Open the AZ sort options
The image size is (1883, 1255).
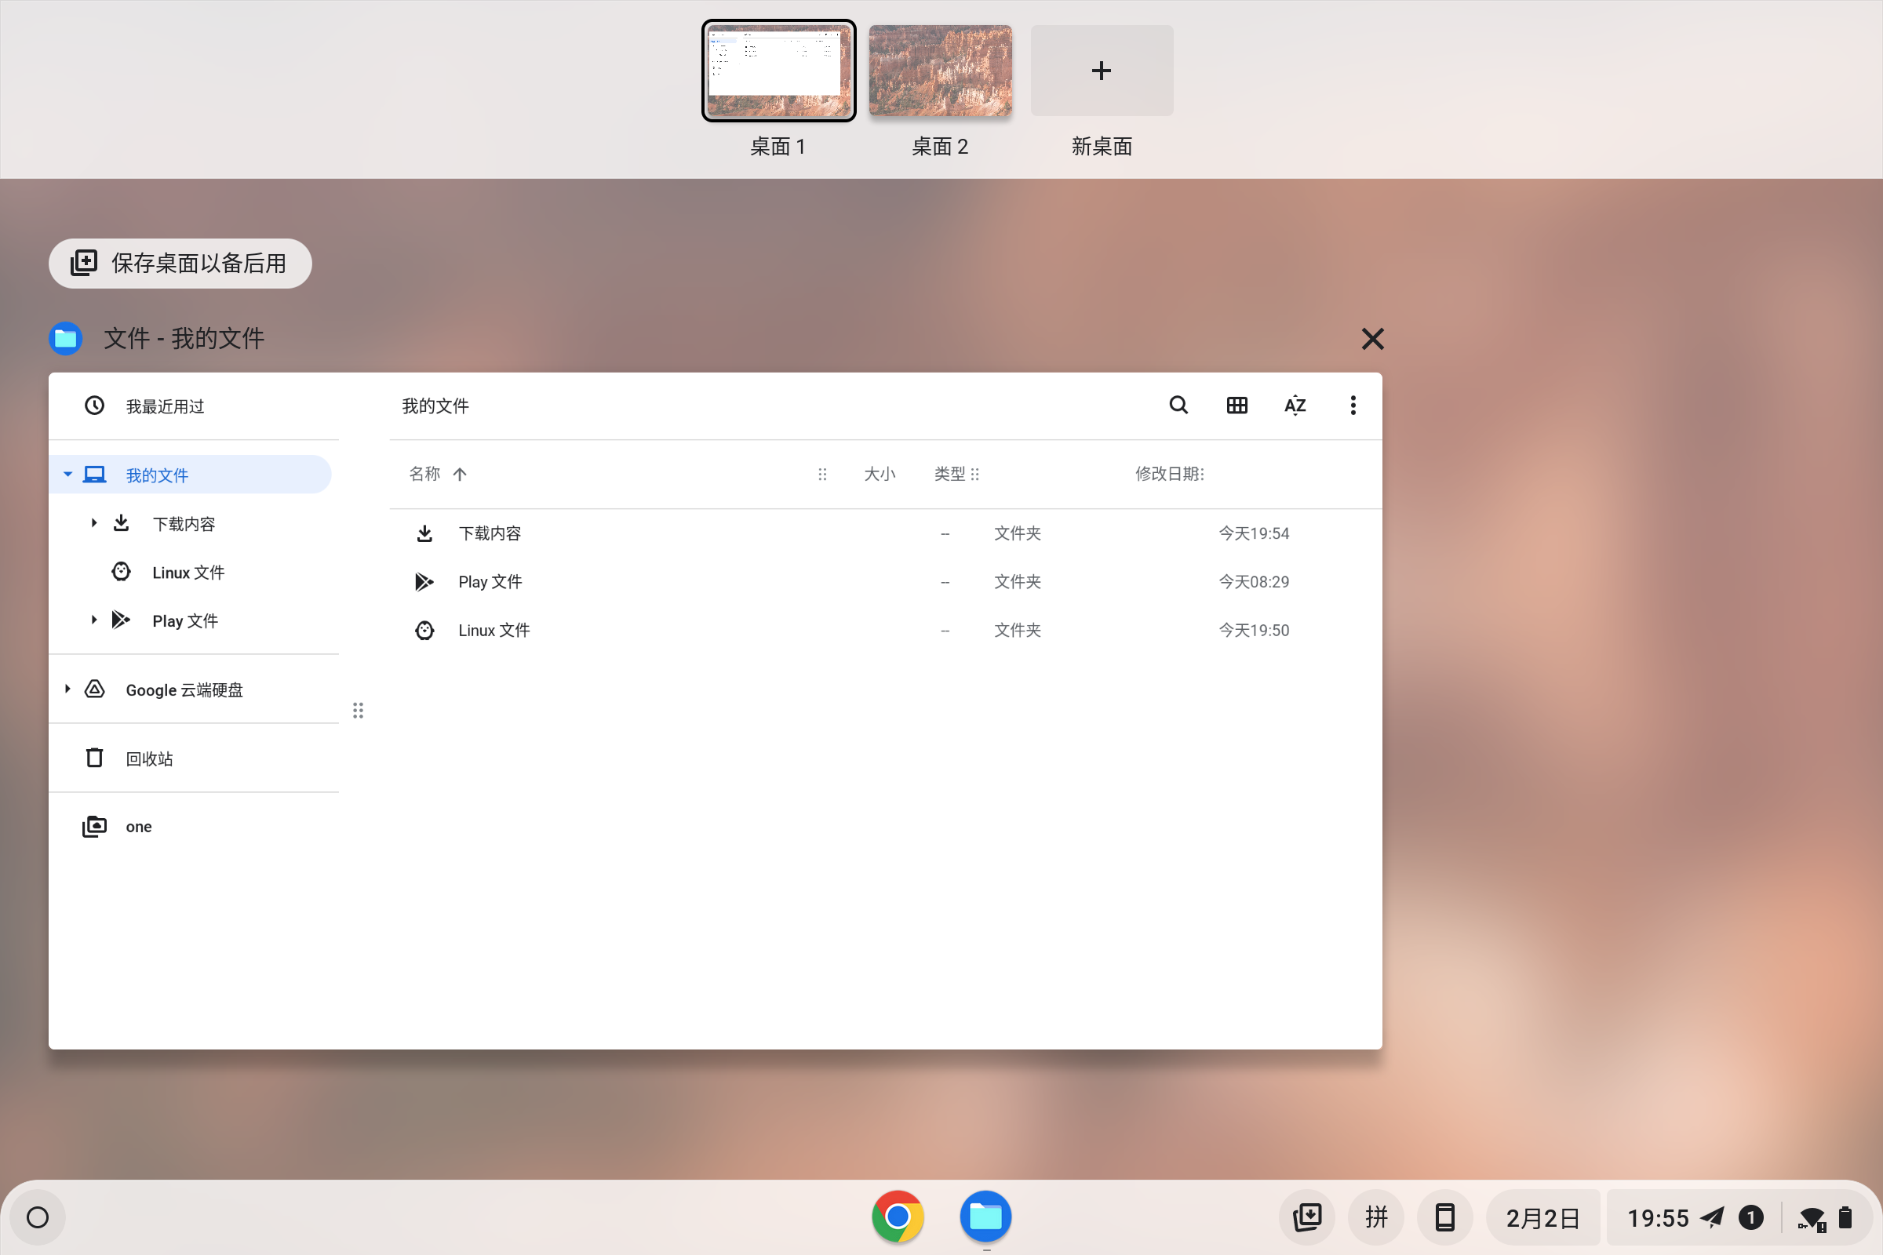1295,405
